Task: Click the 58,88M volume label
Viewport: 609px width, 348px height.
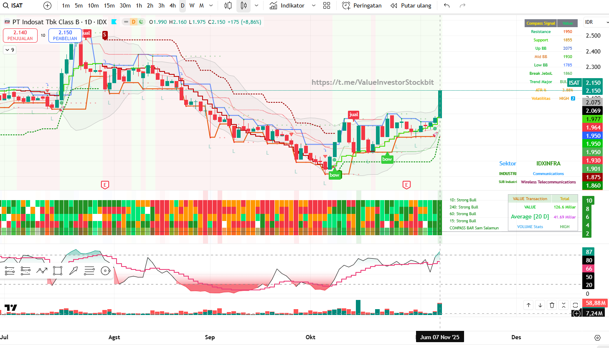Action: click(596, 303)
